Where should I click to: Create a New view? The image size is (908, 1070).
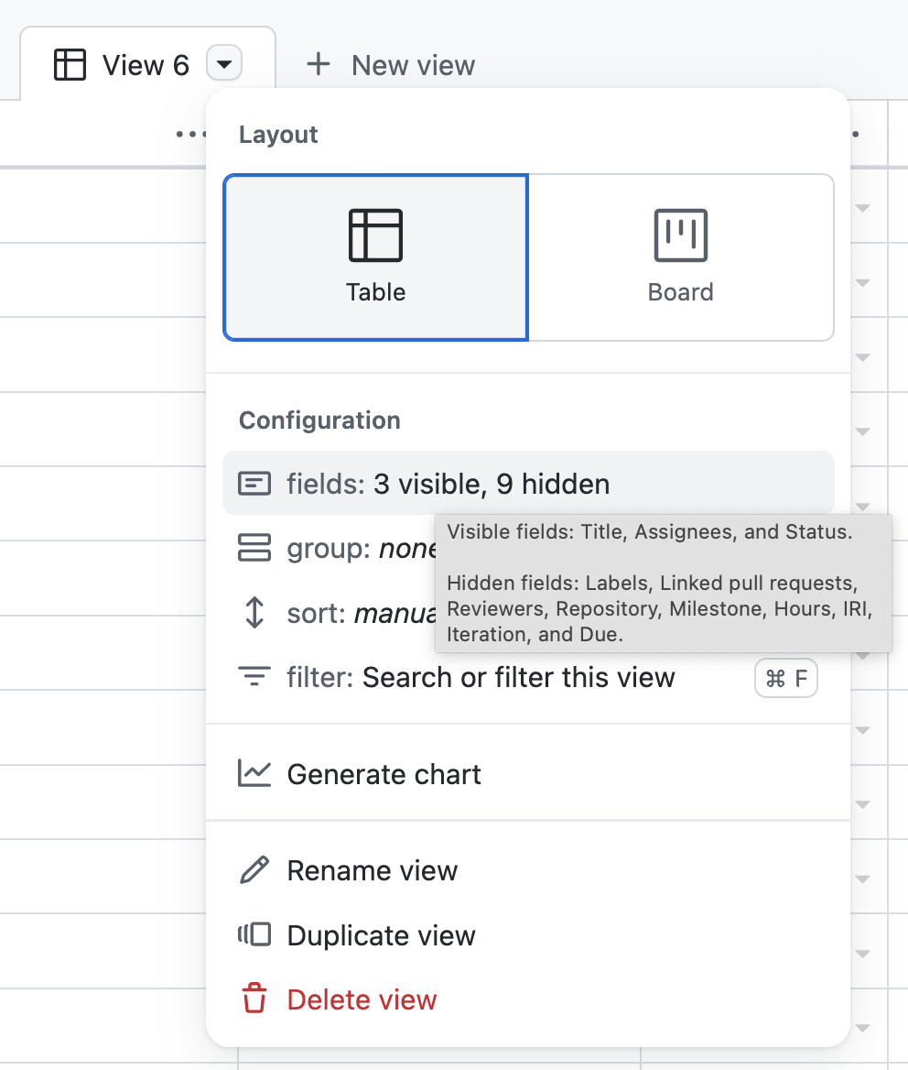pyautogui.click(x=390, y=65)
